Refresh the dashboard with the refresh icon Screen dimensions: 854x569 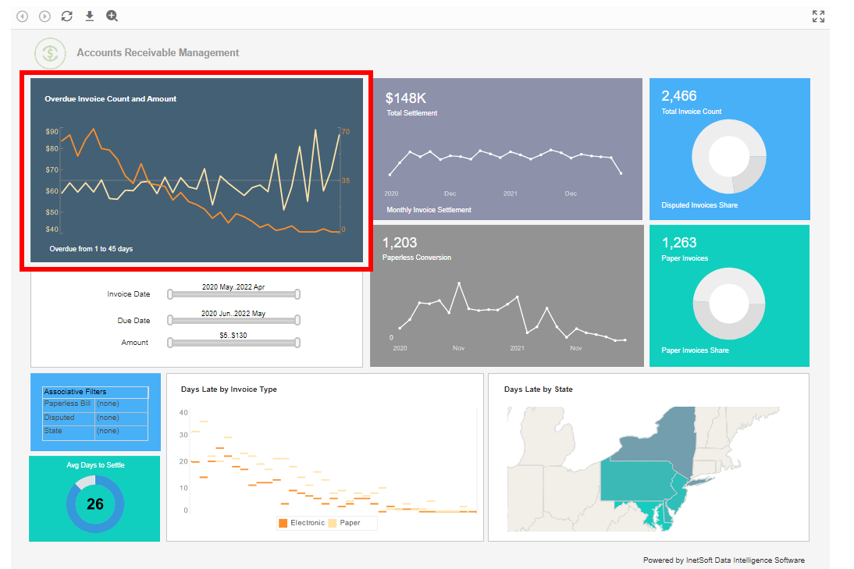pyautogui.click(x=67, y=16)
